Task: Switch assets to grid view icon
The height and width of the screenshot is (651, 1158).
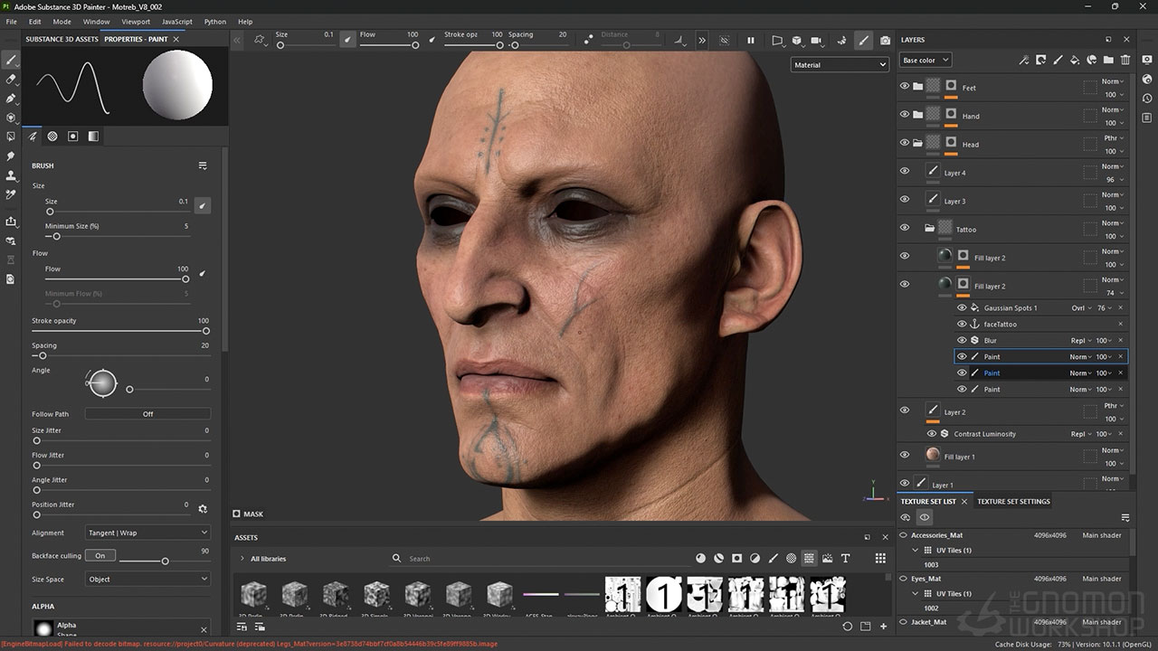Action: click(x=879, y=559)
